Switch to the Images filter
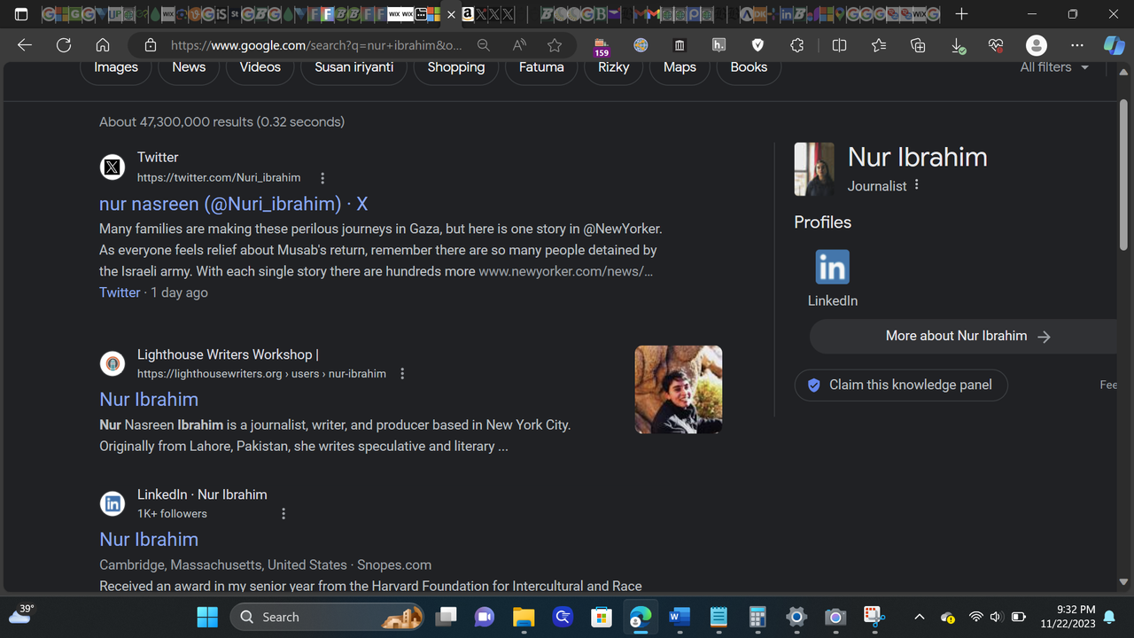Viewport: 1134px width, 638px height. pyautogui.click(x=116, y=67)
